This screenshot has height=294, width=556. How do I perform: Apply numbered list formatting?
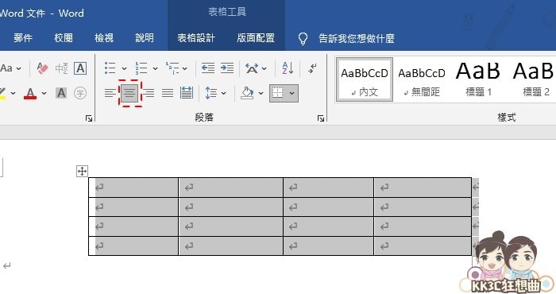(141, 68)
